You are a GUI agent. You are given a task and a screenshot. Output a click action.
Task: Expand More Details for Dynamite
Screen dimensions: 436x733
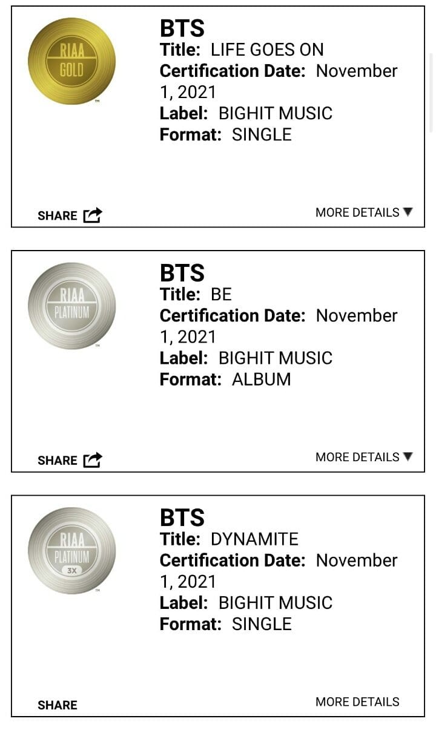coord(357,702)
